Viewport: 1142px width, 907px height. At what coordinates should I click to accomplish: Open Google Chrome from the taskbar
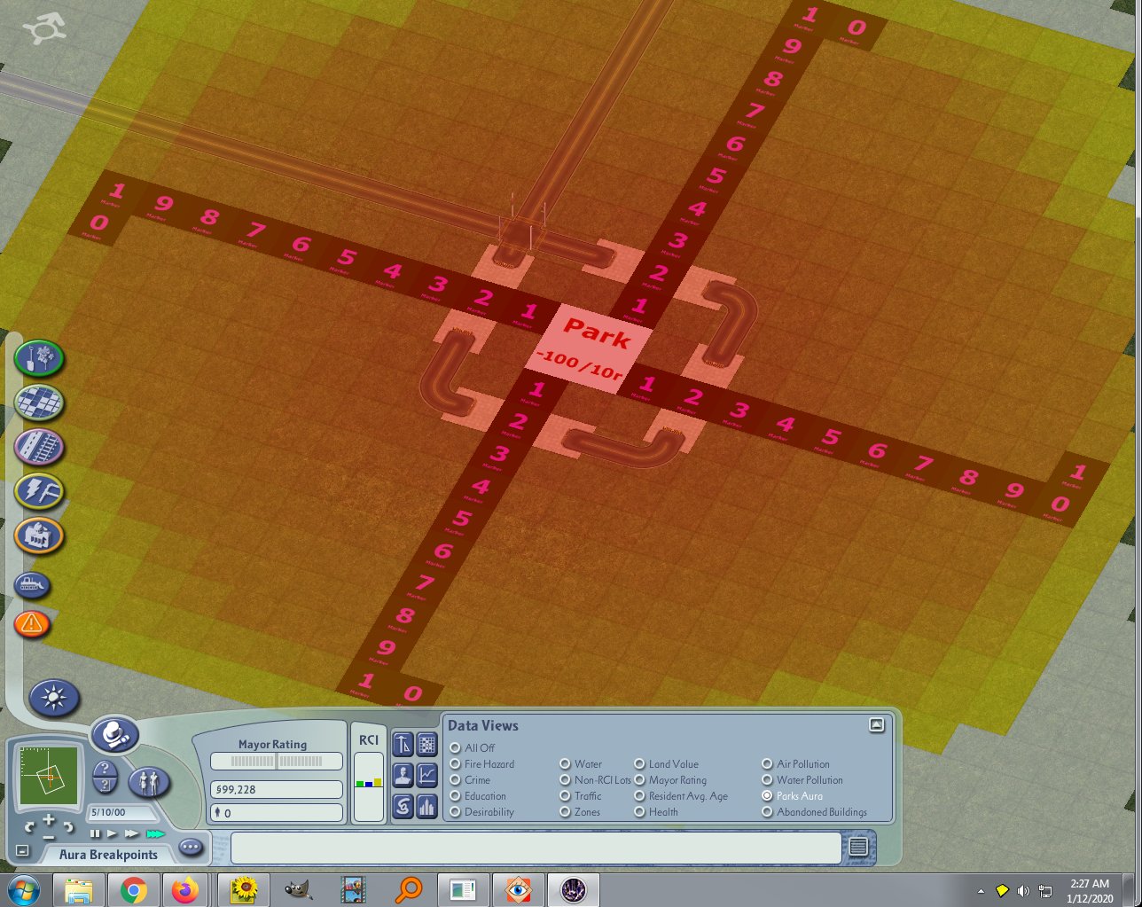click(x=134, y=890)
